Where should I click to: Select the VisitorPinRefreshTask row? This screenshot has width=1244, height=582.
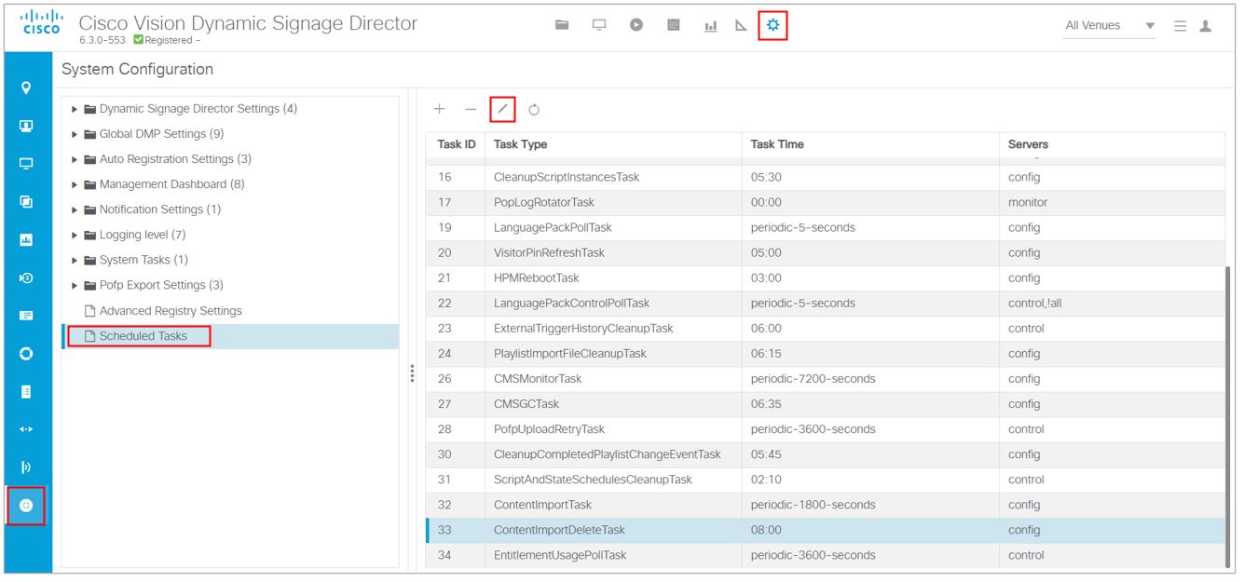pyautogui.click(x=826, y=252)
